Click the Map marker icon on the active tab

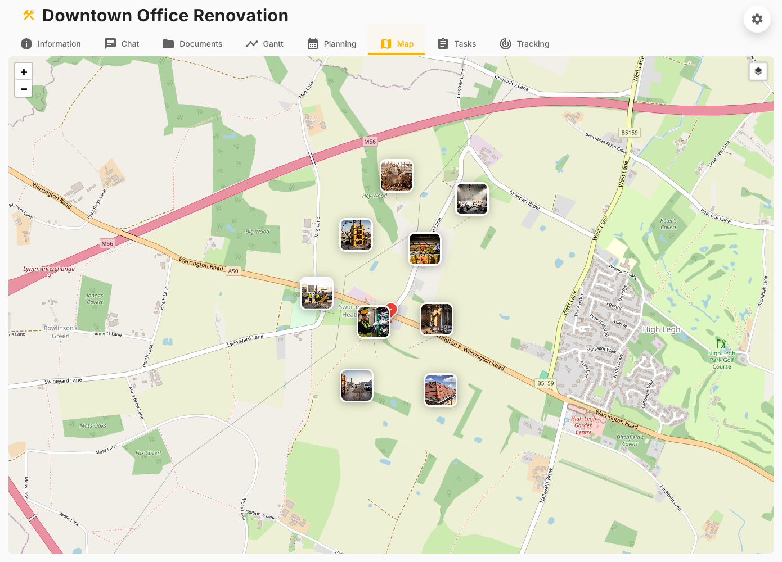(385, 43)
